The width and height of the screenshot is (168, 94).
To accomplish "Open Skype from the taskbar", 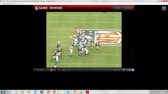I will point(68,92).
